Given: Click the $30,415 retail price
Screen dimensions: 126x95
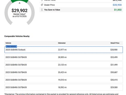Looking at the screenshot, I should pyautogui.click(x=114, y=80).
